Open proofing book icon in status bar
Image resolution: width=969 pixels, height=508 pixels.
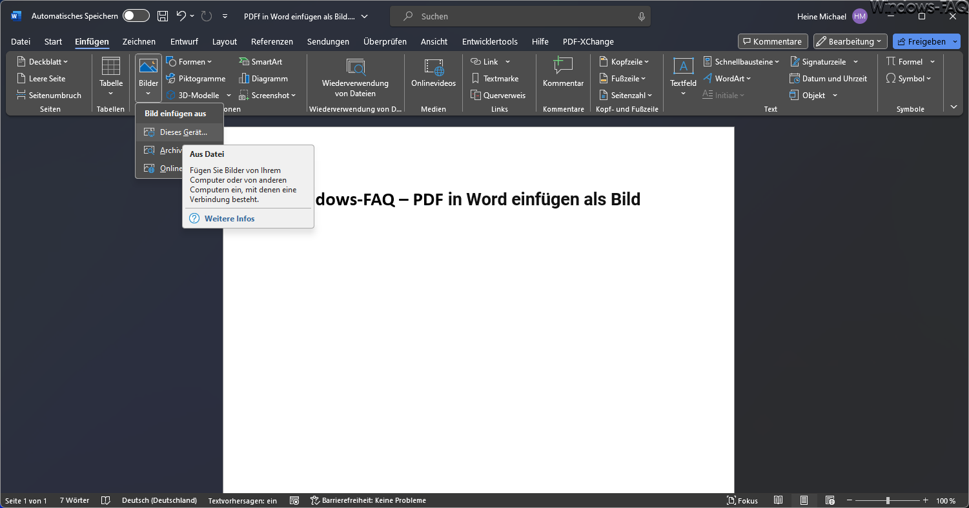[106, 500]
